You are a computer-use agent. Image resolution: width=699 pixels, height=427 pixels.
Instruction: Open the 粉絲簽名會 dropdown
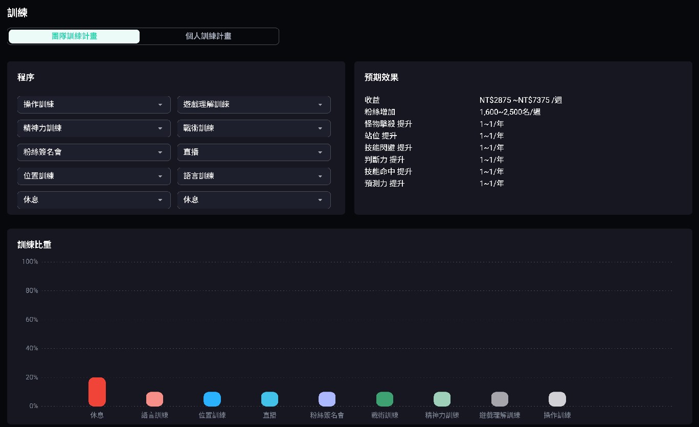tap(94, 152)
